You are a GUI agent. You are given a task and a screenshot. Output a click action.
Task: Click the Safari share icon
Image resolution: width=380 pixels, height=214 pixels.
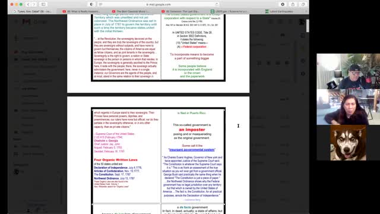(x=293, y=4)
